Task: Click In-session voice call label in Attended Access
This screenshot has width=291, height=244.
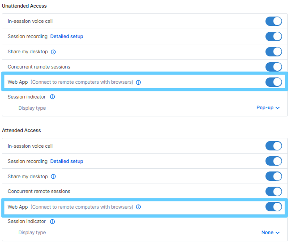Action: (30, 146)
